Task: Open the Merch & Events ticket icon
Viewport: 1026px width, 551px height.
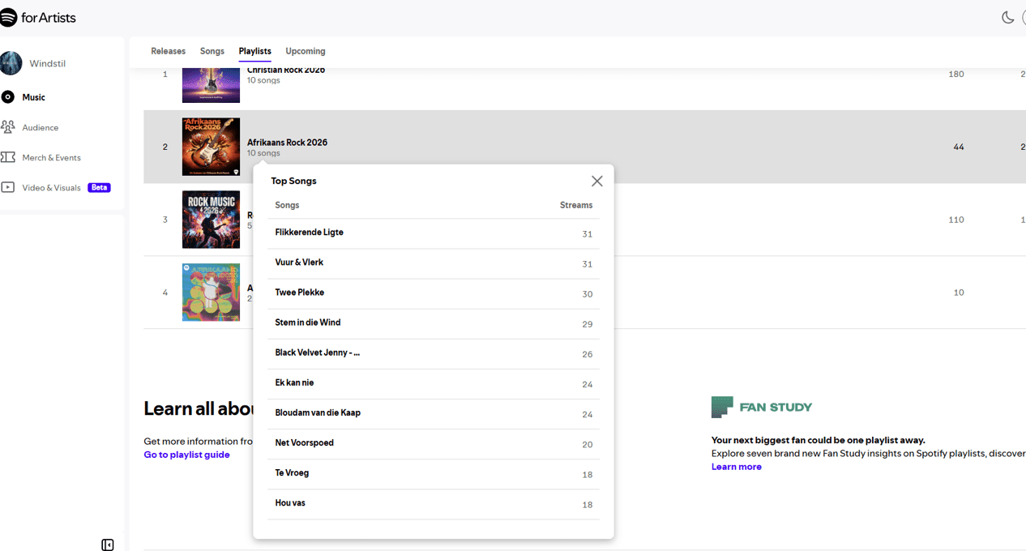Action: [8, 157]
